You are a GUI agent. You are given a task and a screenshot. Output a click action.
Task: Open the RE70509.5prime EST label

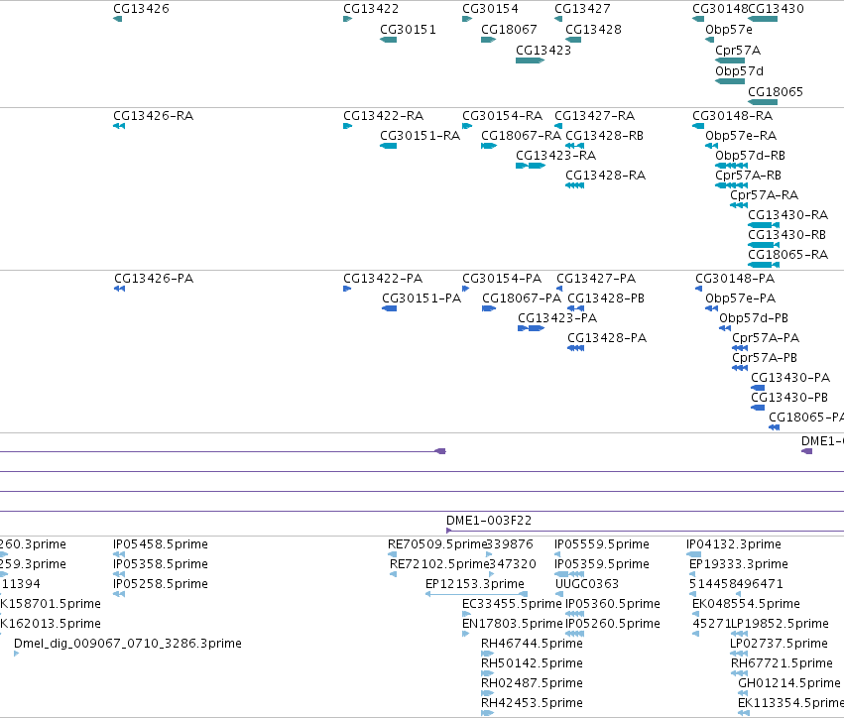coord(436,544)
